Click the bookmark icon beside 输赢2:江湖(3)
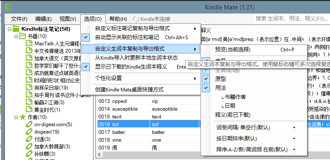 [x=30, y=102]
